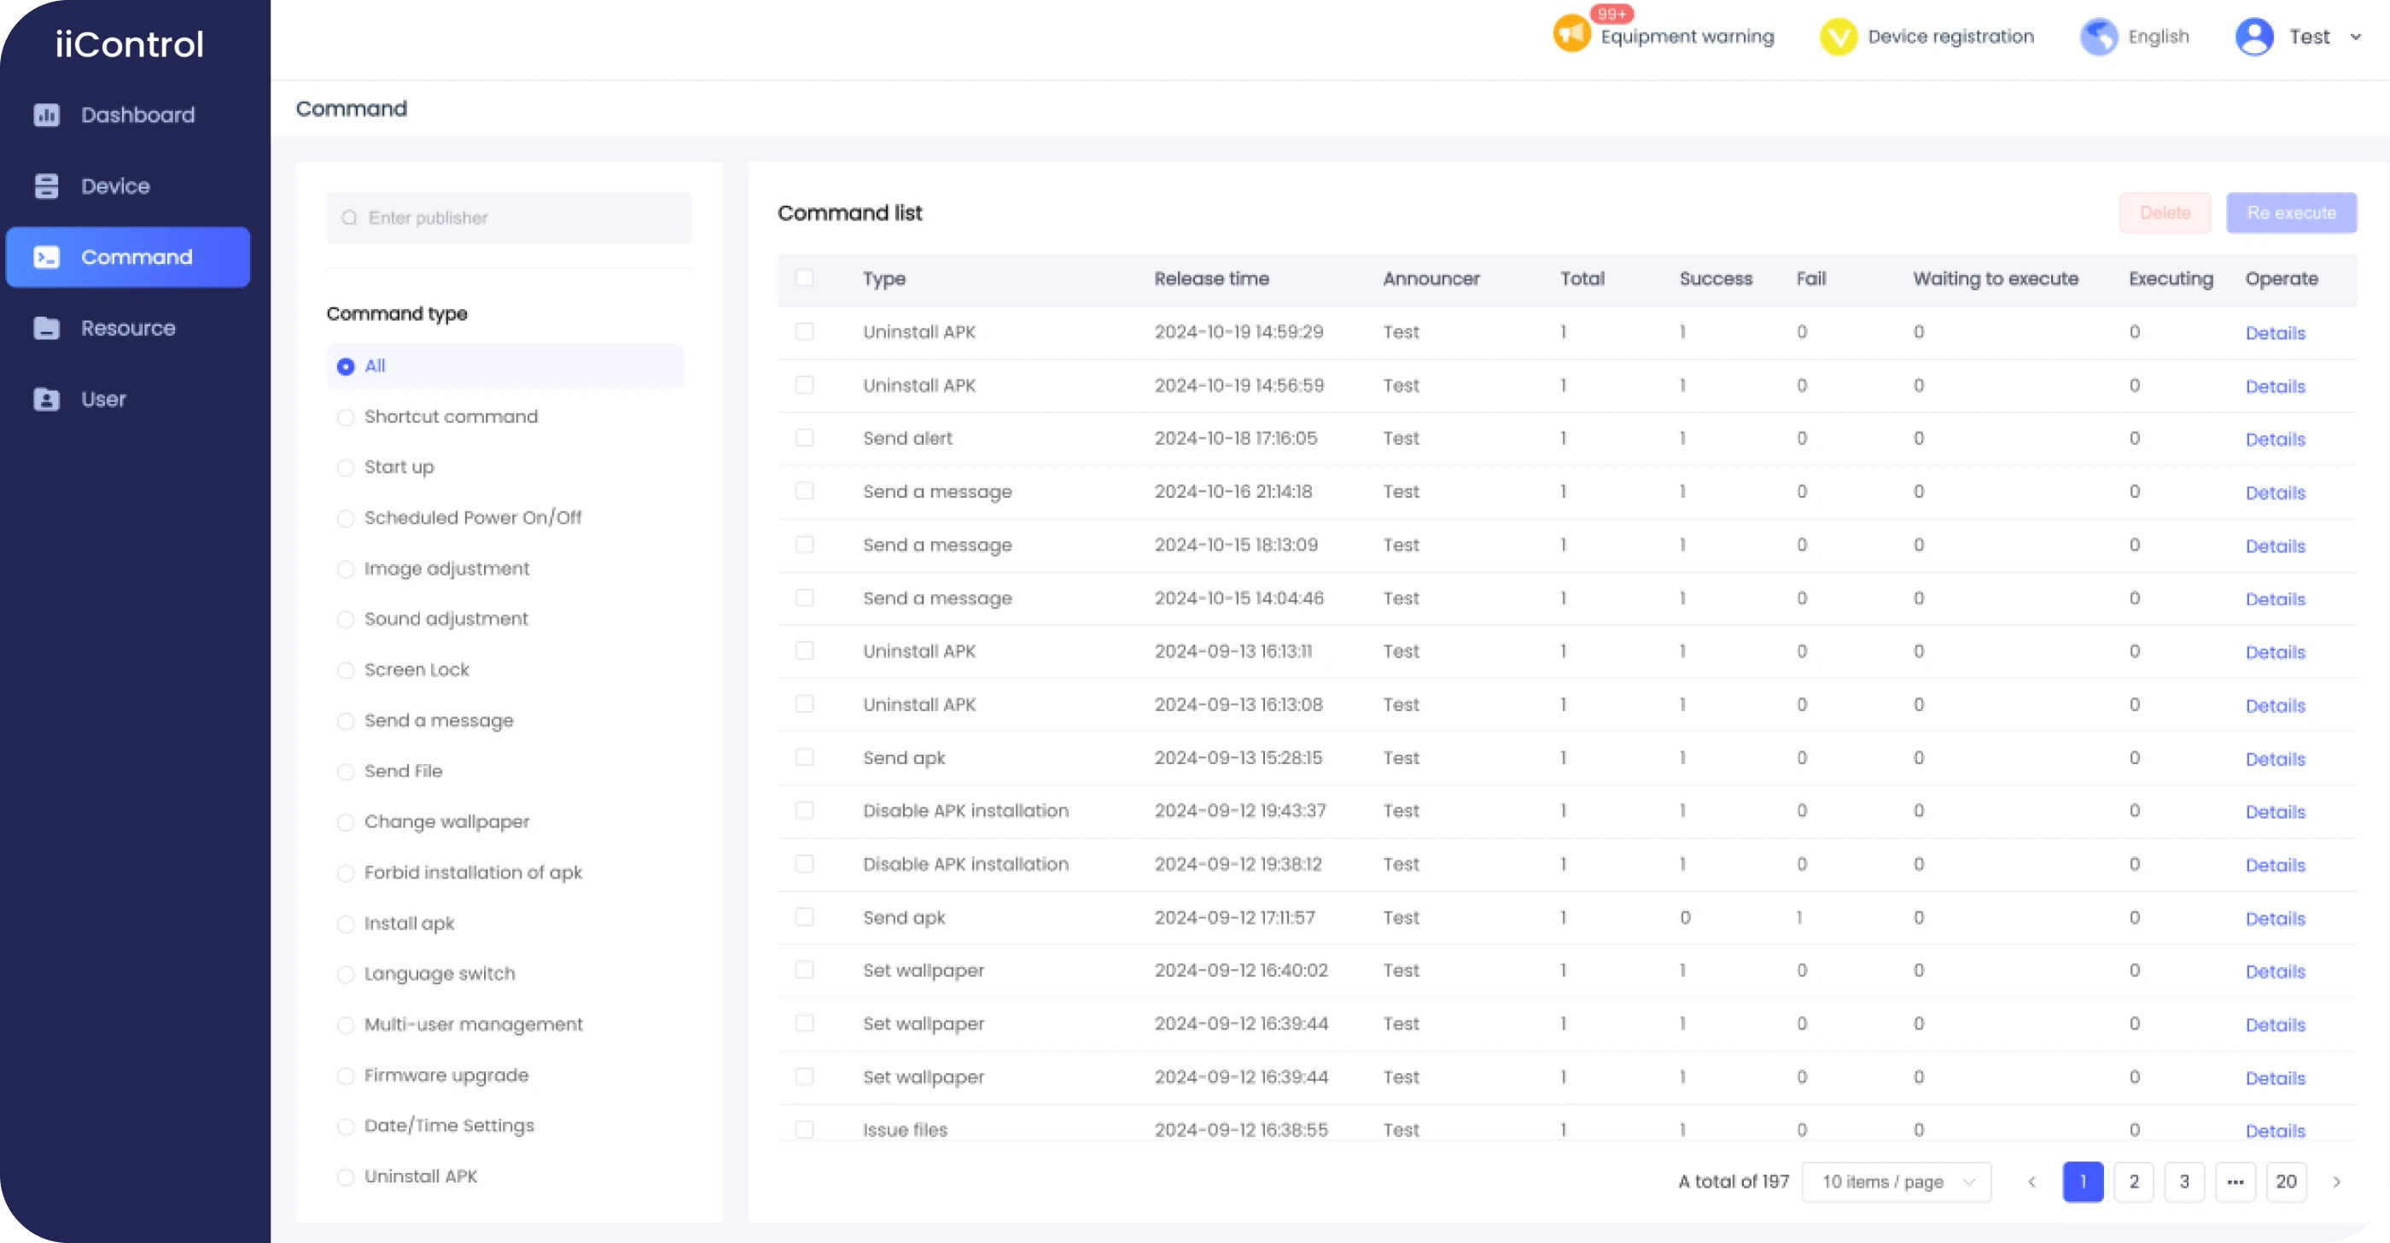
Task: Click the Device server icon in sidebar
Action: click(x=46, y=186)
